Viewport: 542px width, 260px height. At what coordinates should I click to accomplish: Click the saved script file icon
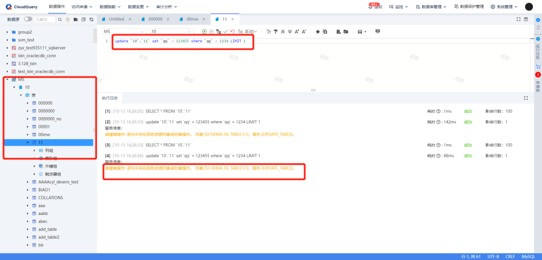click(339, 32)
